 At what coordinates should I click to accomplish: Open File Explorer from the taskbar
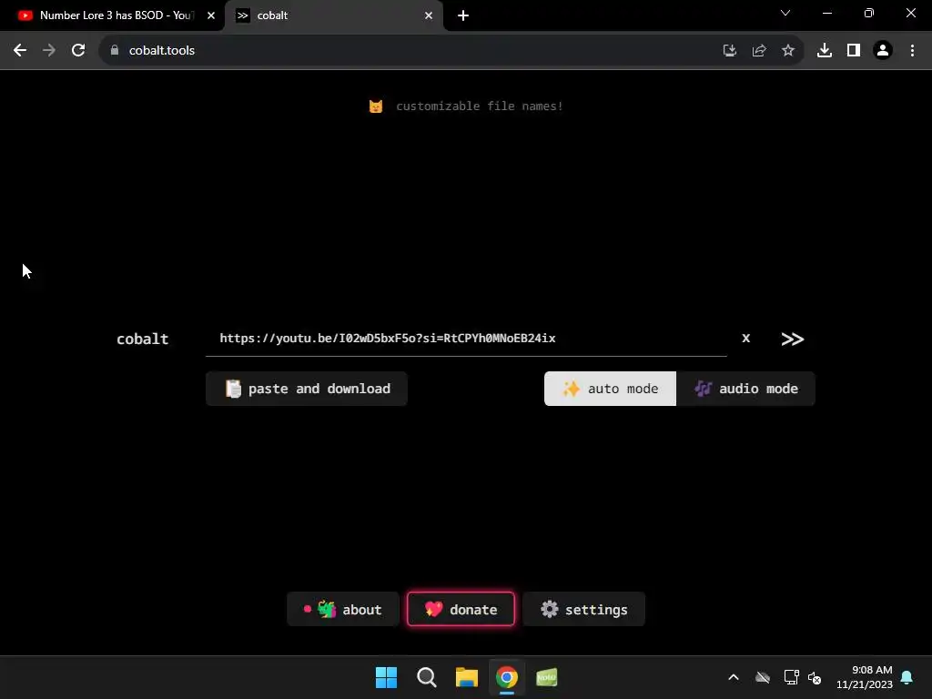point(467,677)
